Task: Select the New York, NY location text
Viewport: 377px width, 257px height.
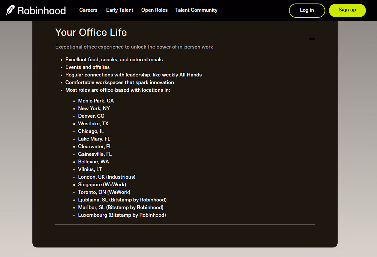Action: click(x=94, y=109)
